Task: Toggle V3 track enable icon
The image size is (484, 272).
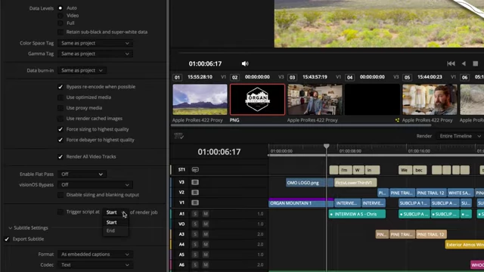Action: (x=195, y=182)
